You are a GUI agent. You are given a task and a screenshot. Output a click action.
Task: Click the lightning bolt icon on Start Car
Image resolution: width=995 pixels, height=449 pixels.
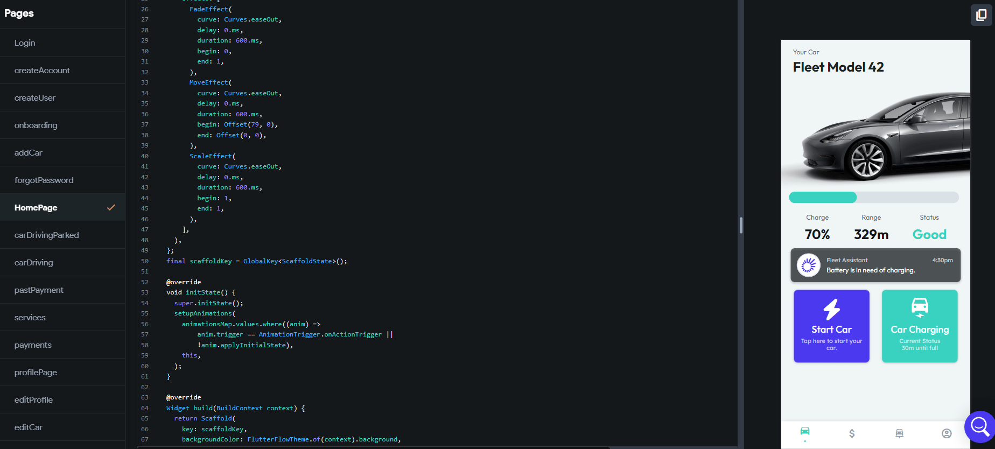click(832, 309)
